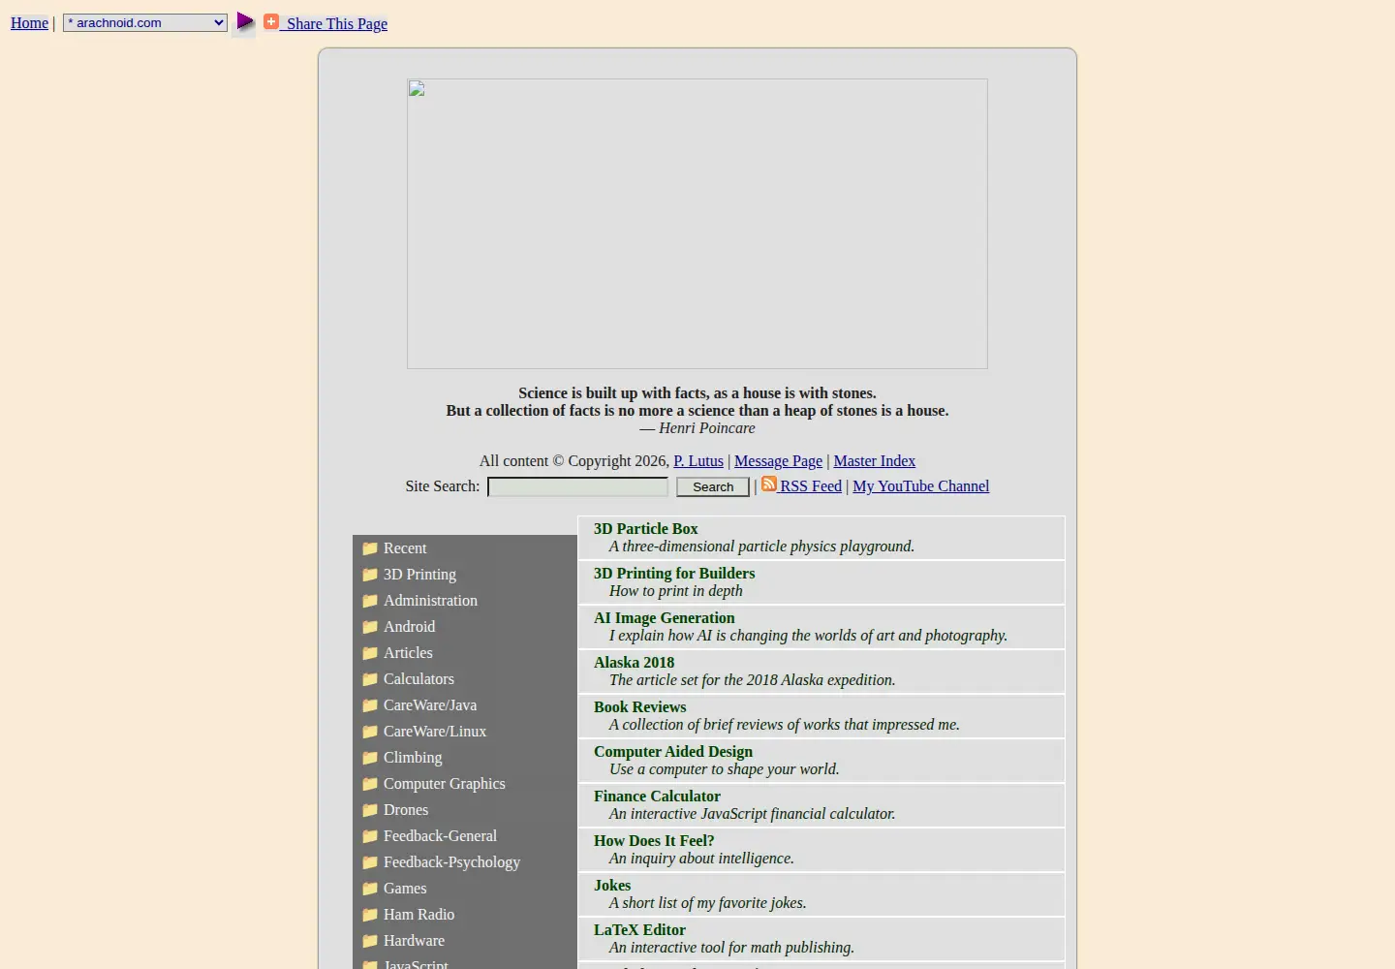Select the Games category label
Screen dimensions: 1395x969
coord(405,889)
